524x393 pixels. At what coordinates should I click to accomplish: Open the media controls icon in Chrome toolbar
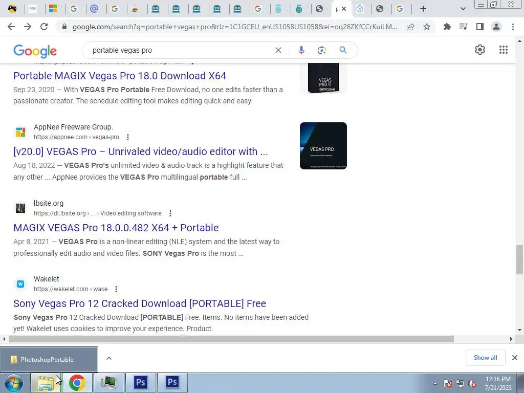(463, 27)
